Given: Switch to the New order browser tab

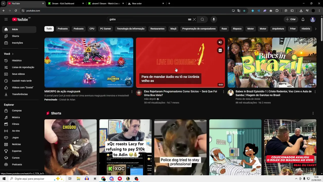Looking at the screenshot, I should point(146,4).
